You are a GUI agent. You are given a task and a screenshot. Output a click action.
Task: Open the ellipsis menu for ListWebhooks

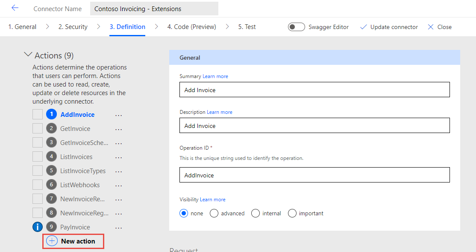point(118,185)
